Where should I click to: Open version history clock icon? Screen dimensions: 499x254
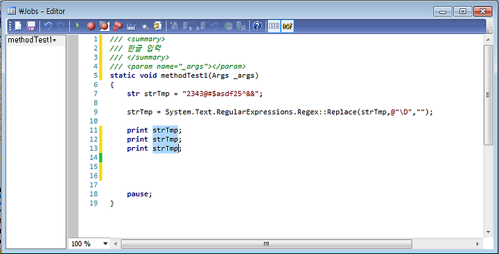coord(228,26)
